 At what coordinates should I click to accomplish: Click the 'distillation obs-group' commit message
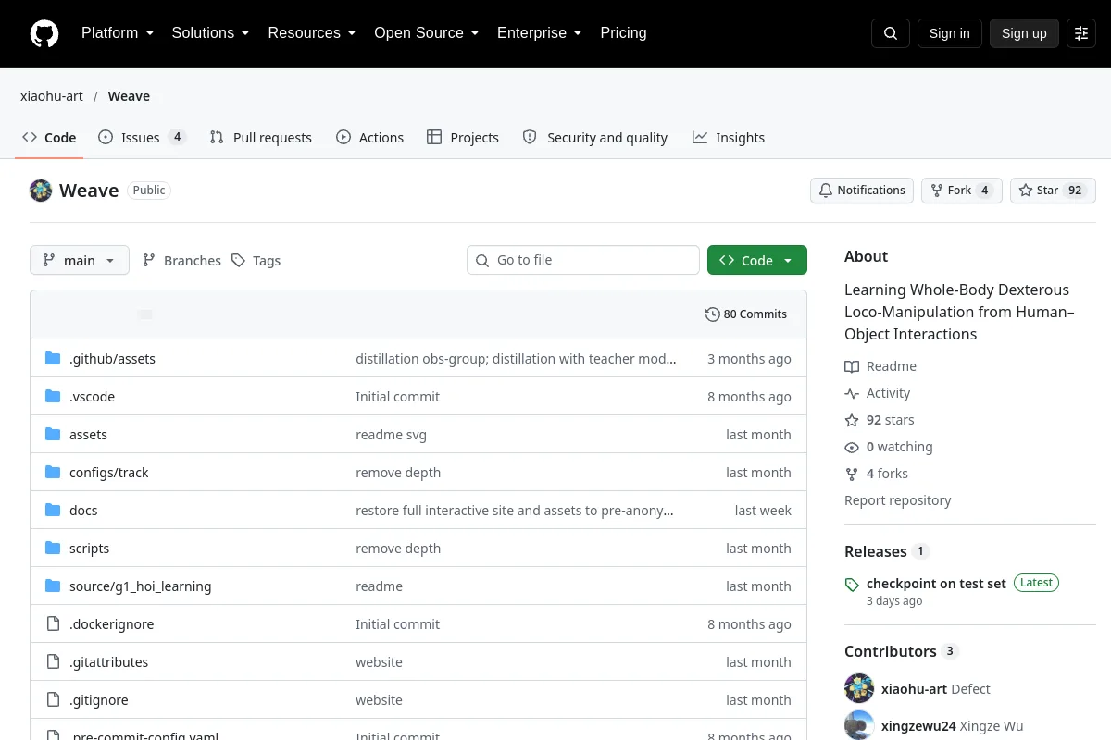pyautogui.click(x=516, y=359)
